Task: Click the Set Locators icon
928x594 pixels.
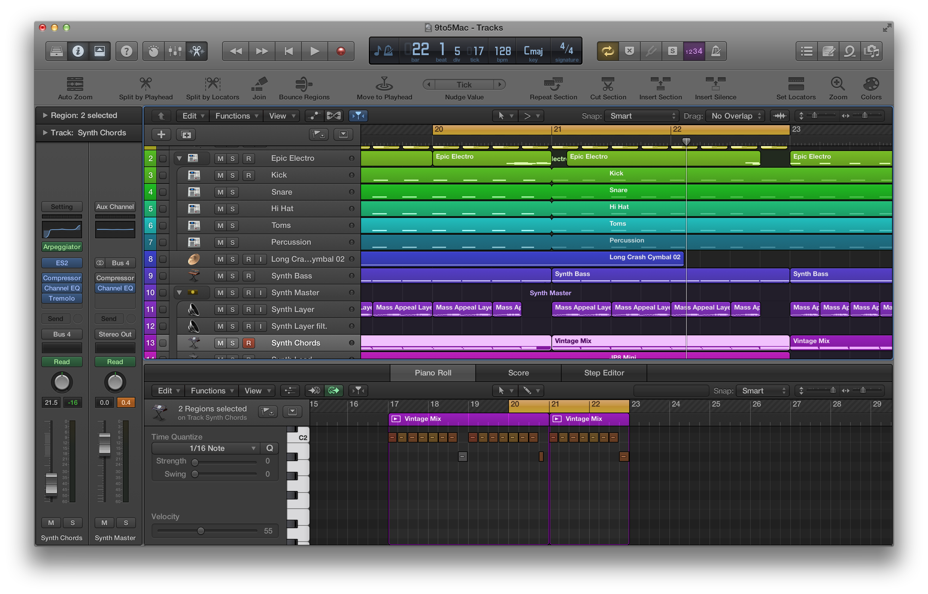Action: [796, 84]
